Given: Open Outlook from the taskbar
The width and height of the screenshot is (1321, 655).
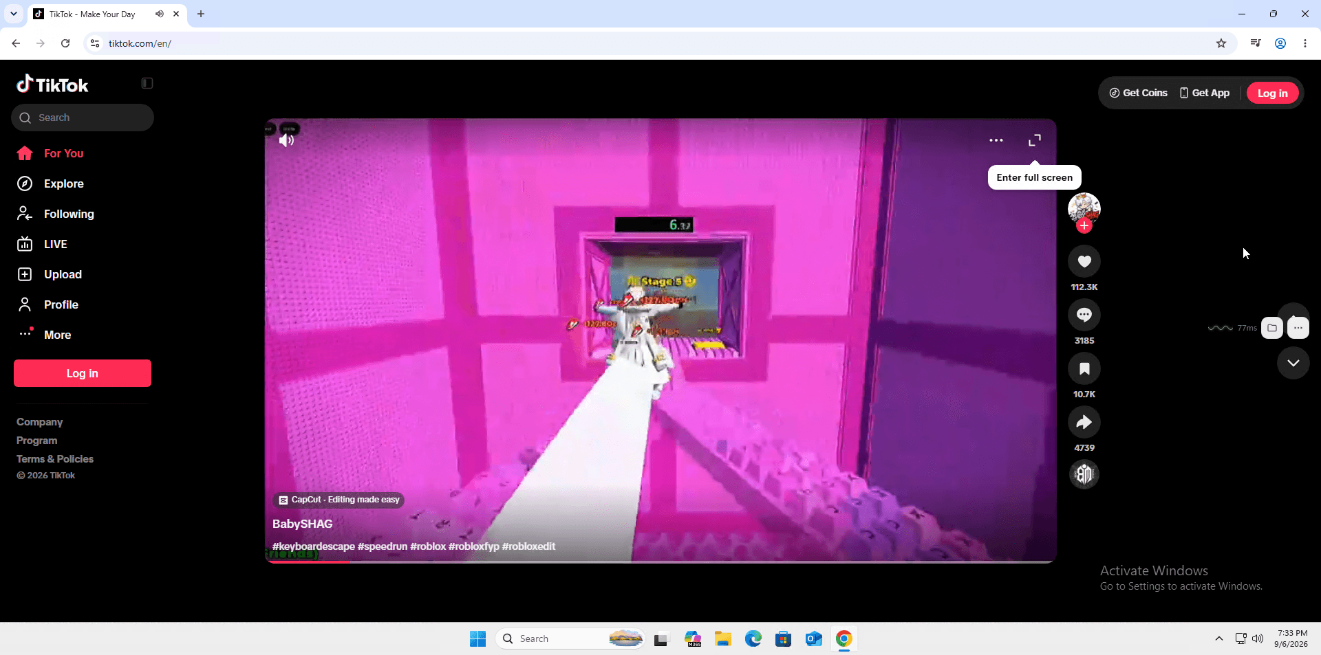Looking at the screenshot, I should pos(814,639).
